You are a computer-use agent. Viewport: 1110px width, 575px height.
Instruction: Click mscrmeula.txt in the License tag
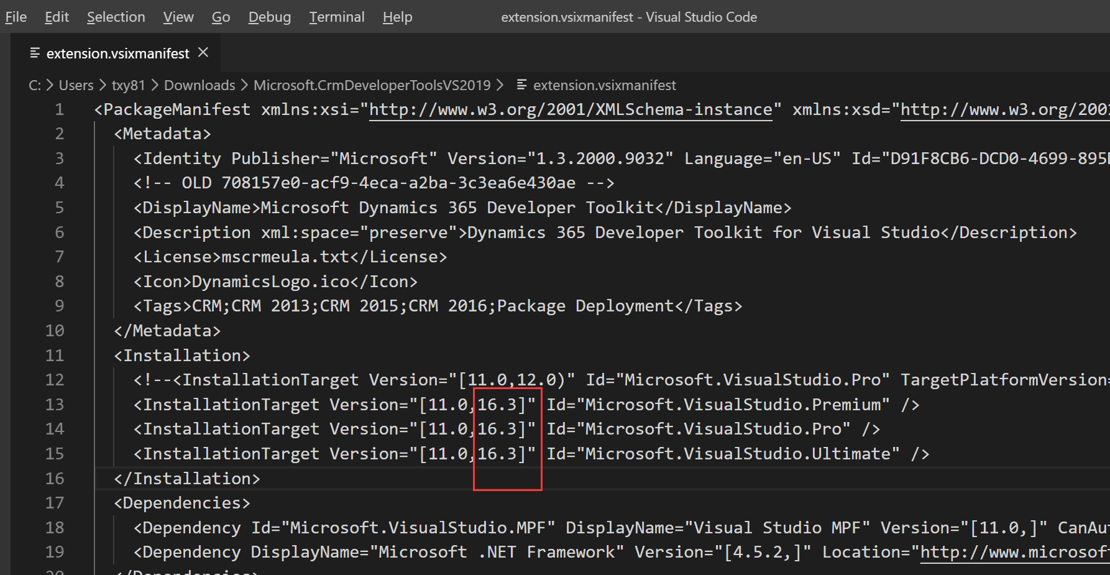click(x=286, y=257)
